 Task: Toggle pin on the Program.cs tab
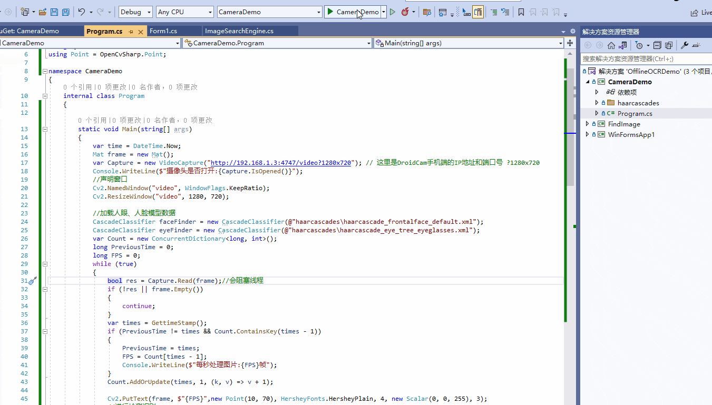[x=131, y=32]
